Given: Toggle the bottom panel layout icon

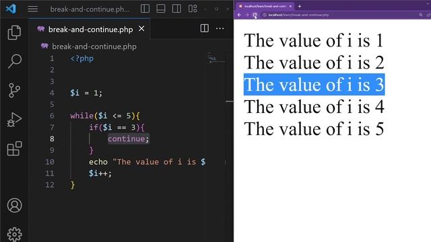Looking at the screenshot, I should point(161,9).
